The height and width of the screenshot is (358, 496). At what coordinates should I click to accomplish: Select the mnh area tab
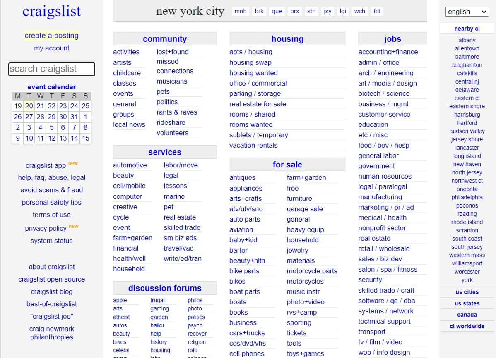pos(241,11)
